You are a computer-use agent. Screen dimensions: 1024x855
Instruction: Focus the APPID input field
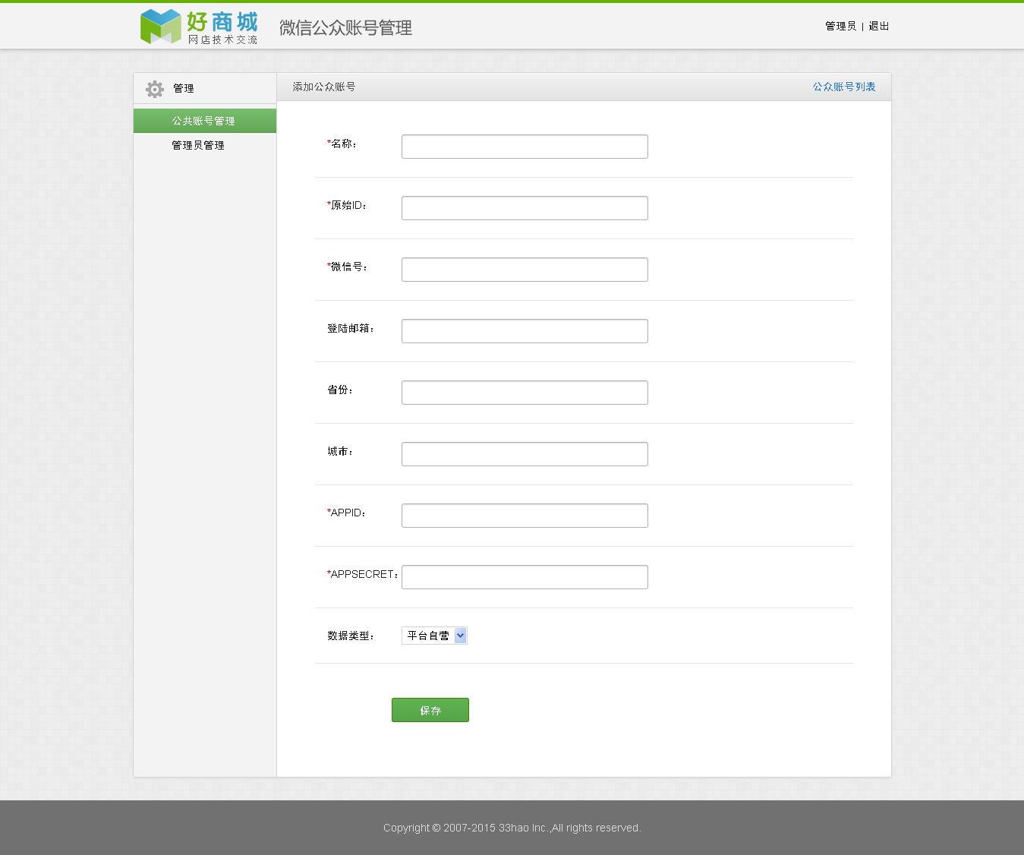pos(525,516)
